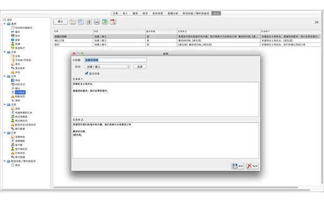Click the 文本块 1 column header
Screen dimensions: 324x202
pyautogui.click(x=291, y=31)
